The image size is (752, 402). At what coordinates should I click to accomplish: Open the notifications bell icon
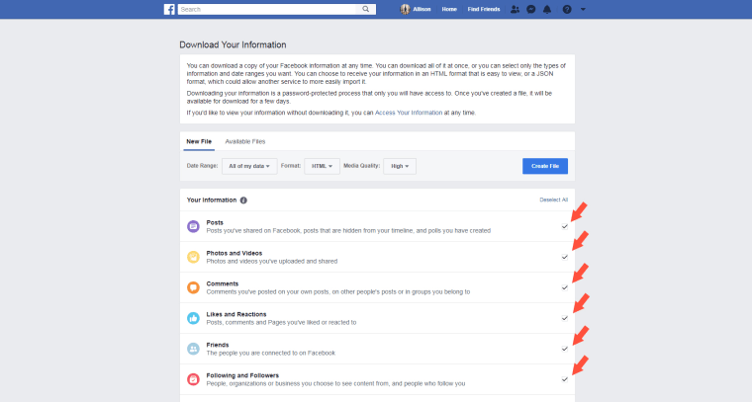click(547, 9)
